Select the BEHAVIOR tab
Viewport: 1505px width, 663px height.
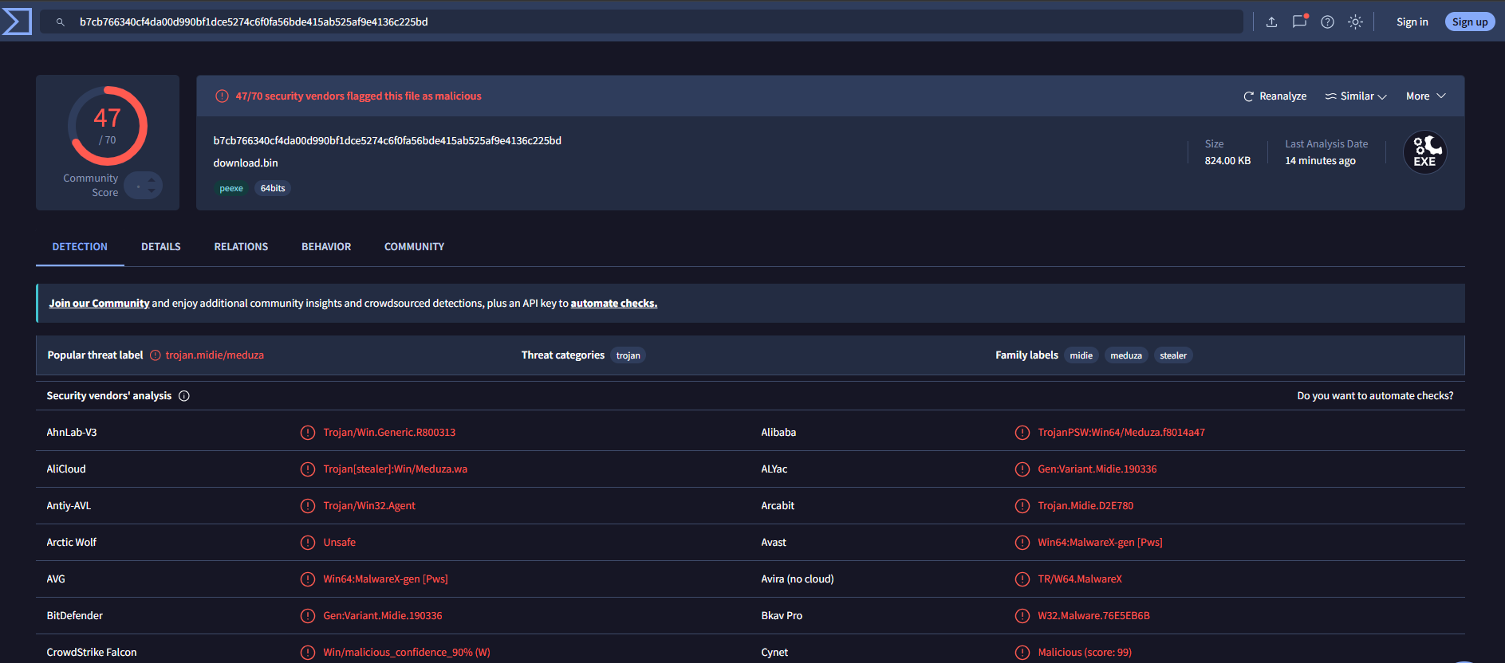point(326,247)
